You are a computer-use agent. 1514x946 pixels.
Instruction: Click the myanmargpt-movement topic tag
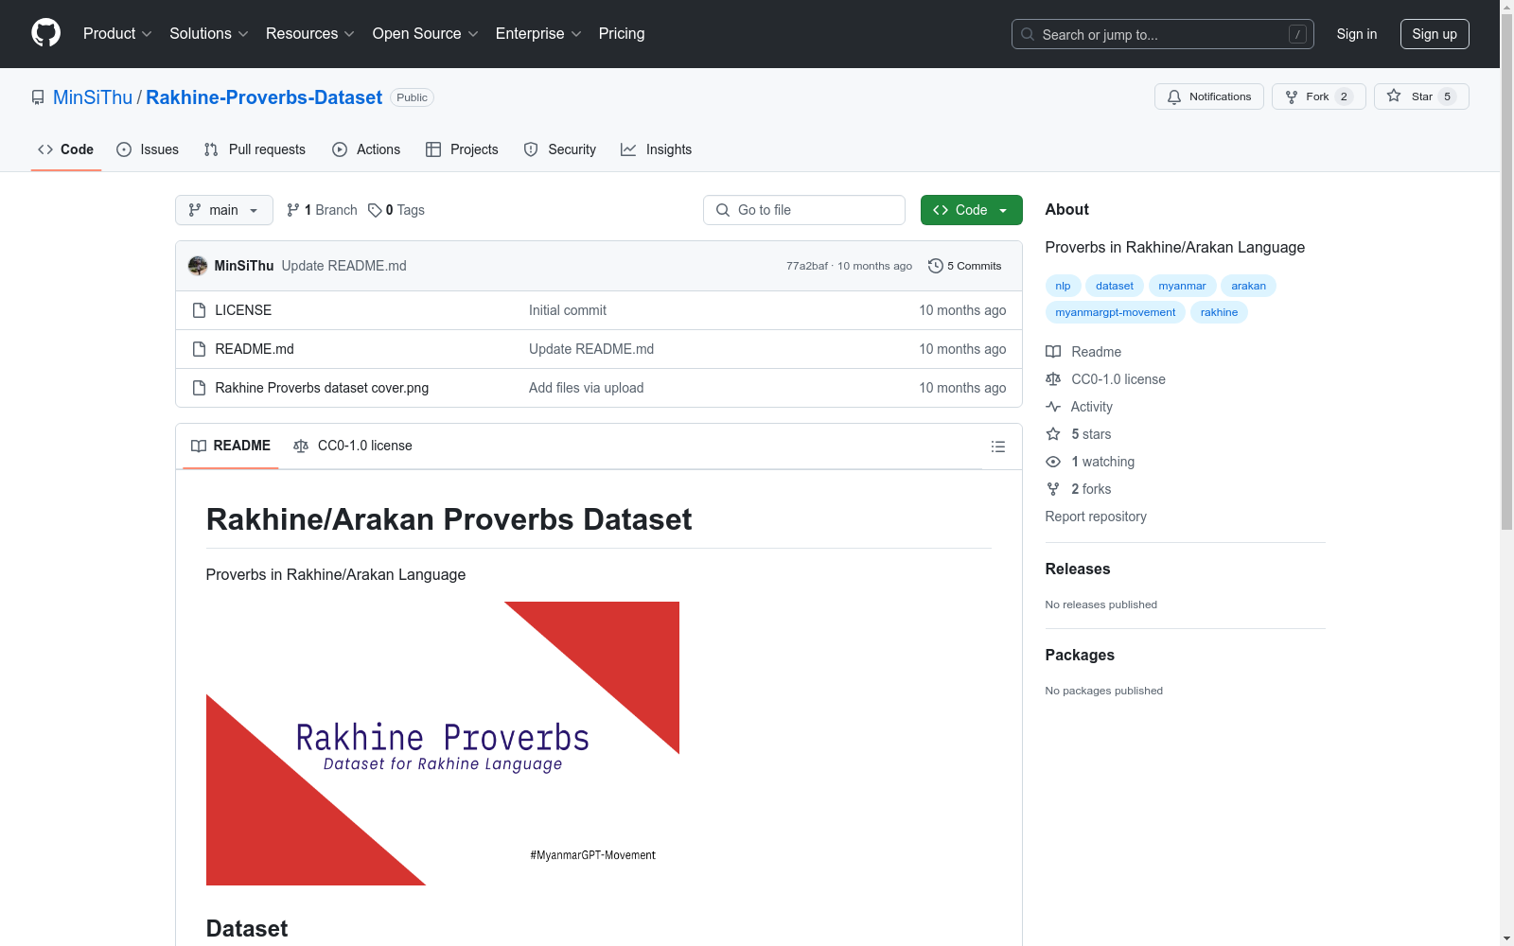click(x=1116, y=312)
